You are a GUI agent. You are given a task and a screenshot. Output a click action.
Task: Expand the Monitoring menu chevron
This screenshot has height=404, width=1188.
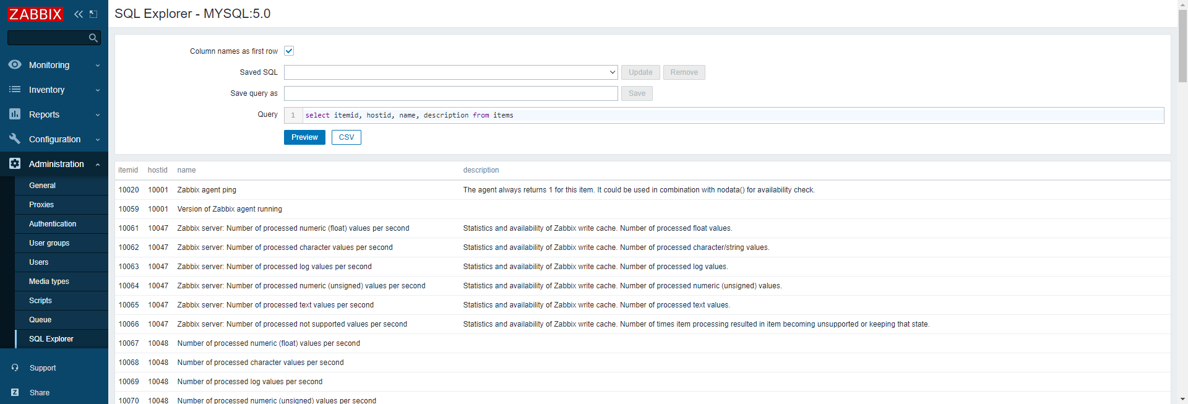pos(98,66)
